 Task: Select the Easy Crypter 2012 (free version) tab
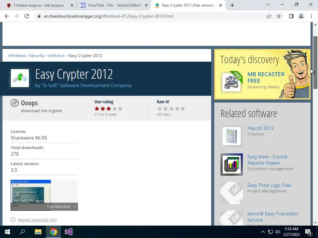pos(188,6)
